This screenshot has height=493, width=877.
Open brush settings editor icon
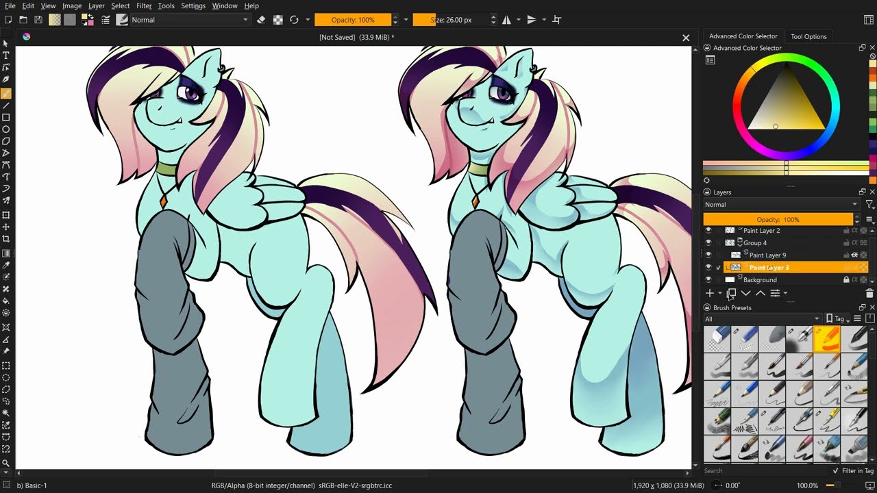pyautogui.click(x=106, y=20)
